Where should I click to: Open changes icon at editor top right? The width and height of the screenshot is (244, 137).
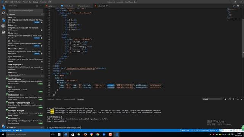234,6
